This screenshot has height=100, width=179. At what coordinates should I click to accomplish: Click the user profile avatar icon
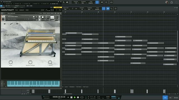(x=167, y=2)
